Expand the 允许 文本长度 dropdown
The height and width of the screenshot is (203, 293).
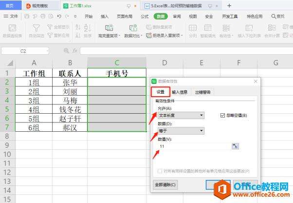(201, 115)
